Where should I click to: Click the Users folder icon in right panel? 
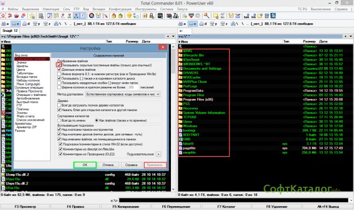click(181, 121)
